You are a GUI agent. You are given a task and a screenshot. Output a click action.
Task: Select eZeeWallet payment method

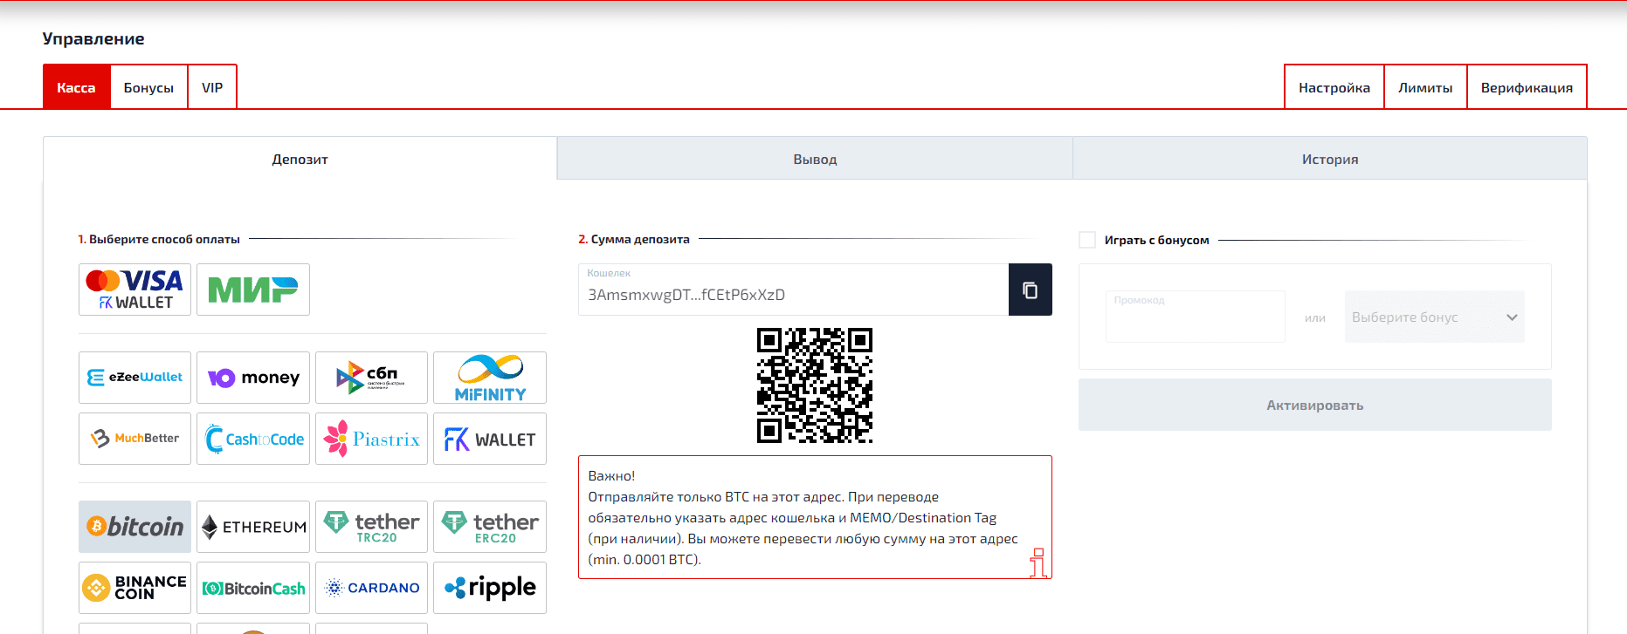(x=134, y=378)
